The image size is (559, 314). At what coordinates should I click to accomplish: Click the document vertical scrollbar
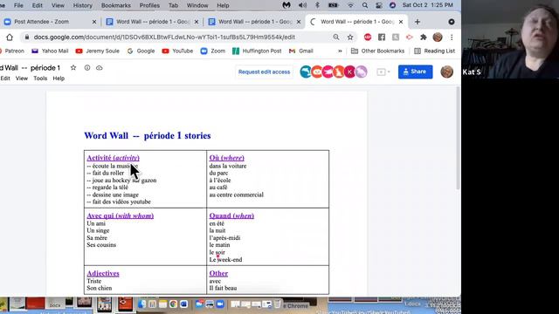458,139
